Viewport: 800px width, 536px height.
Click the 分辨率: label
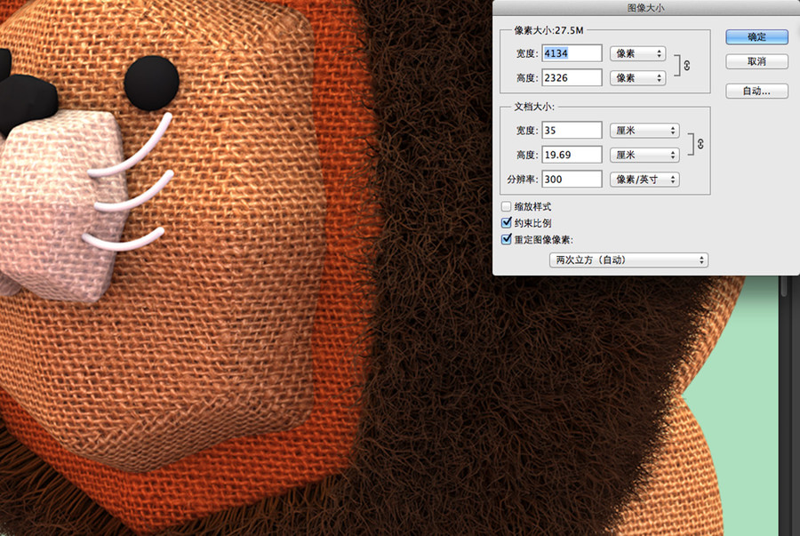[523, 179]
